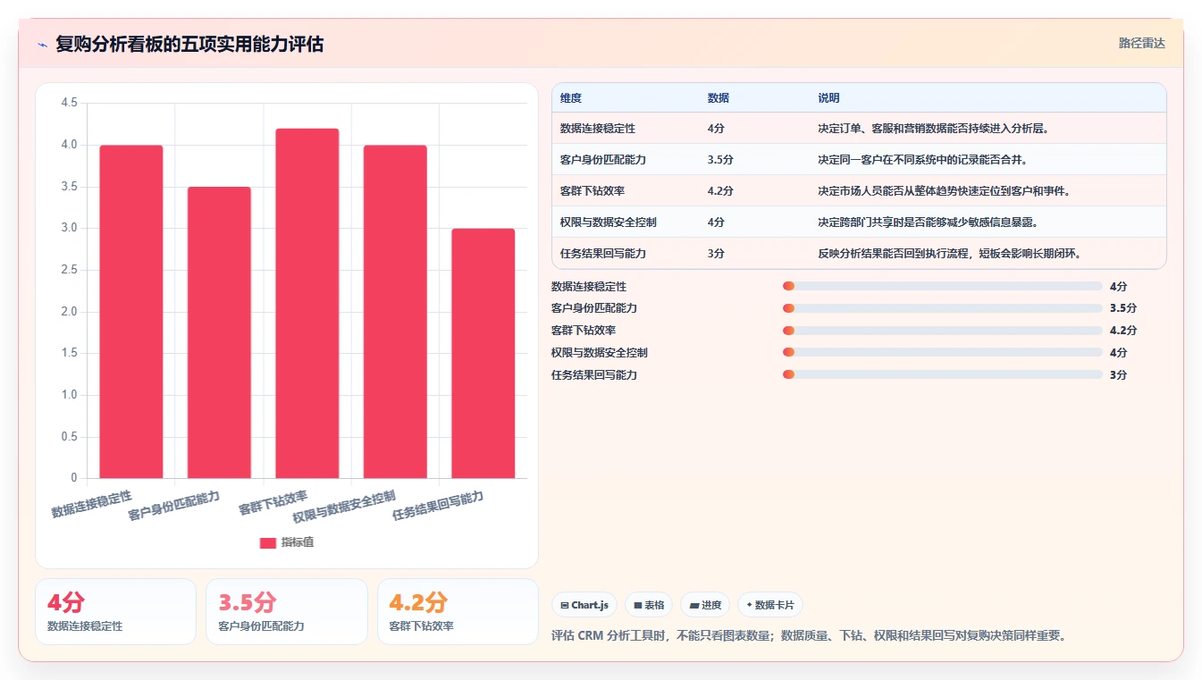Click description starting 反映分析结果能否回到执行流程
The width and height of the screenshot is (1202, 680).
tap(949, 254)
